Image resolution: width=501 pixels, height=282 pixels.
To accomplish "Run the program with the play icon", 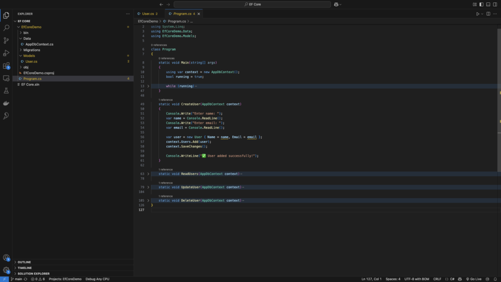I will [478, 14].
